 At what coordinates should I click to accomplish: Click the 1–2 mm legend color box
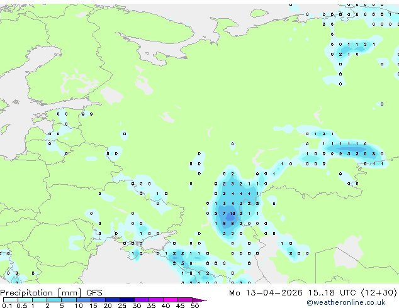click(40, 300)
